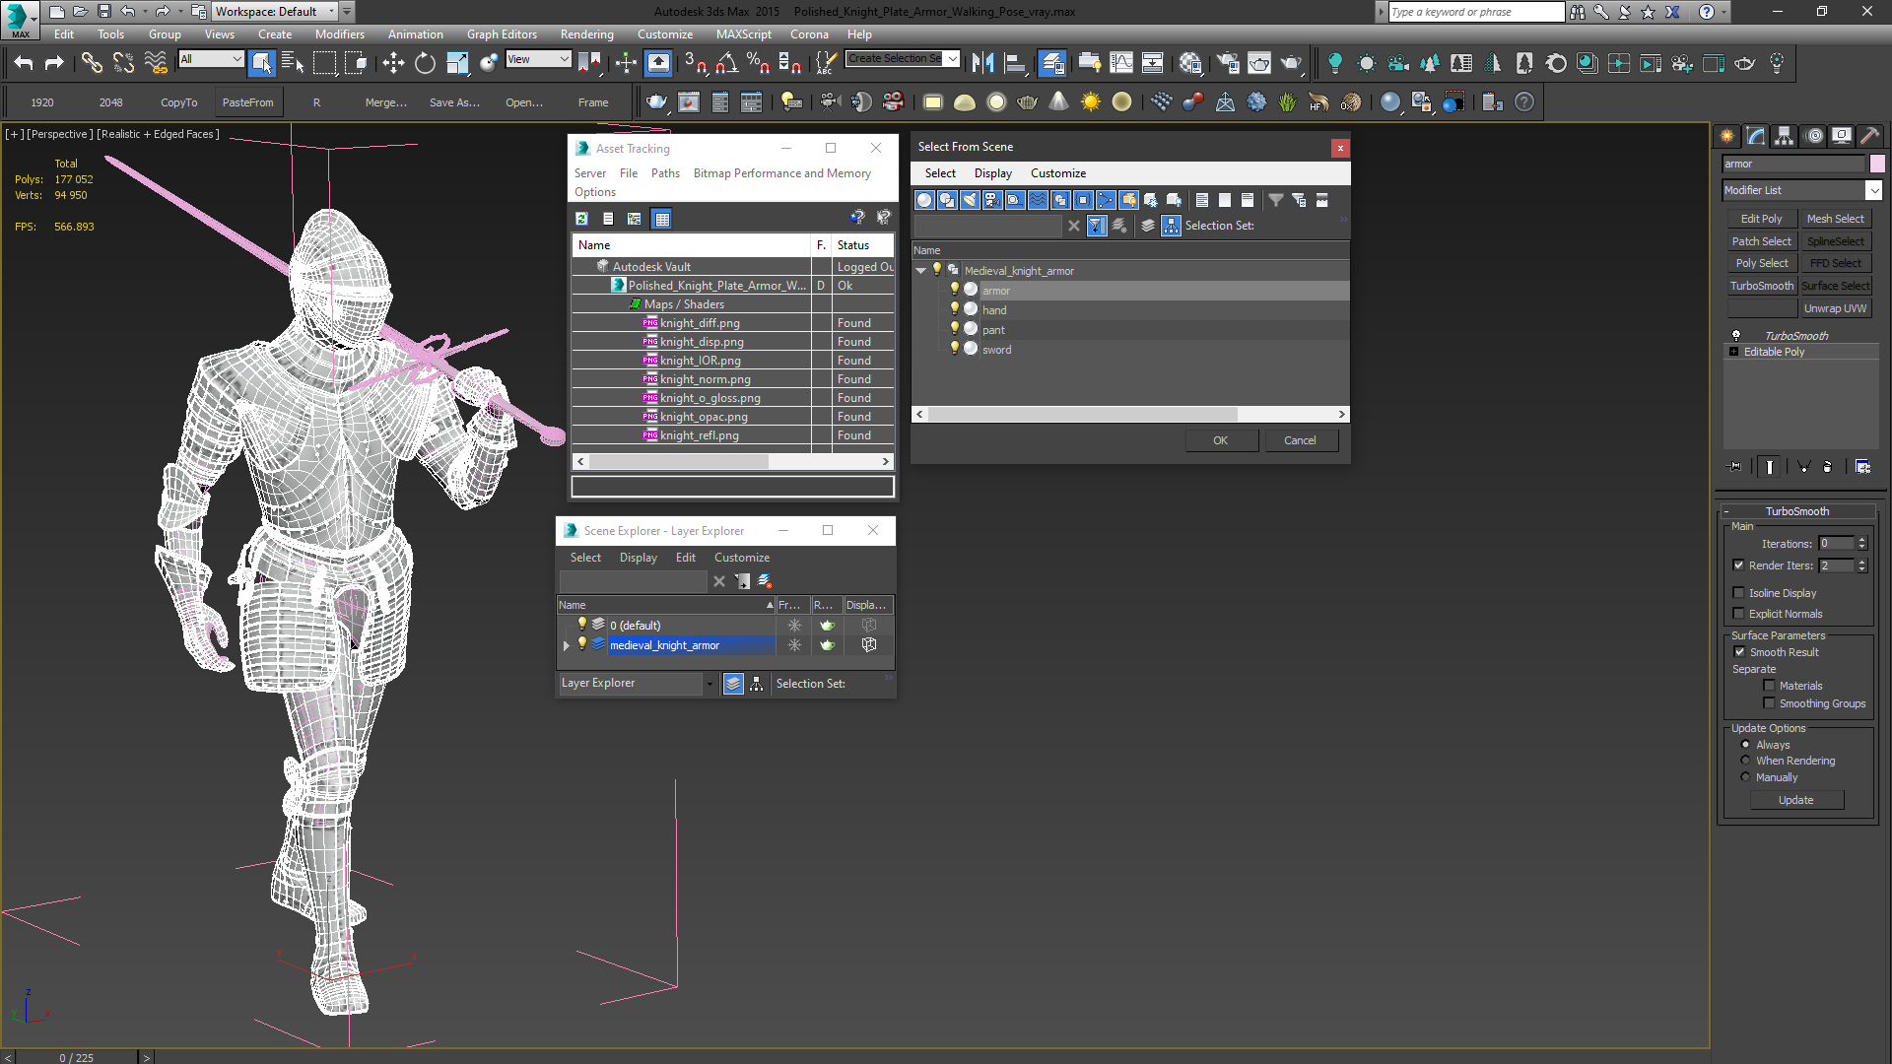
Task: Click the Edit Poly modifier button
Action: click(1761, 219)
